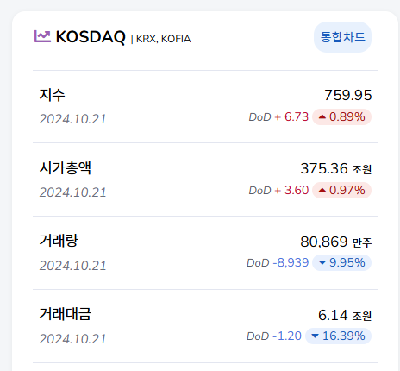The image size is (400, 371).
Task: Click the blue down-arrow 16.39% badge
Action: pyautogui.click(x=338, y=336)
